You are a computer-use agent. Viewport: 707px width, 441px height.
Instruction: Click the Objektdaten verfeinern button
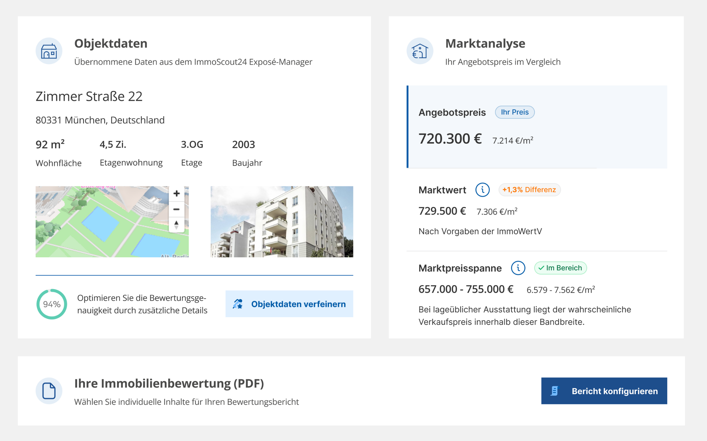[289, 304]
